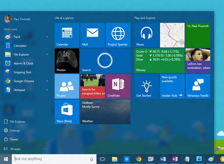Open Notepad icon in taskbar
Screen dimensions: 224x164
[x=187, y=159]
